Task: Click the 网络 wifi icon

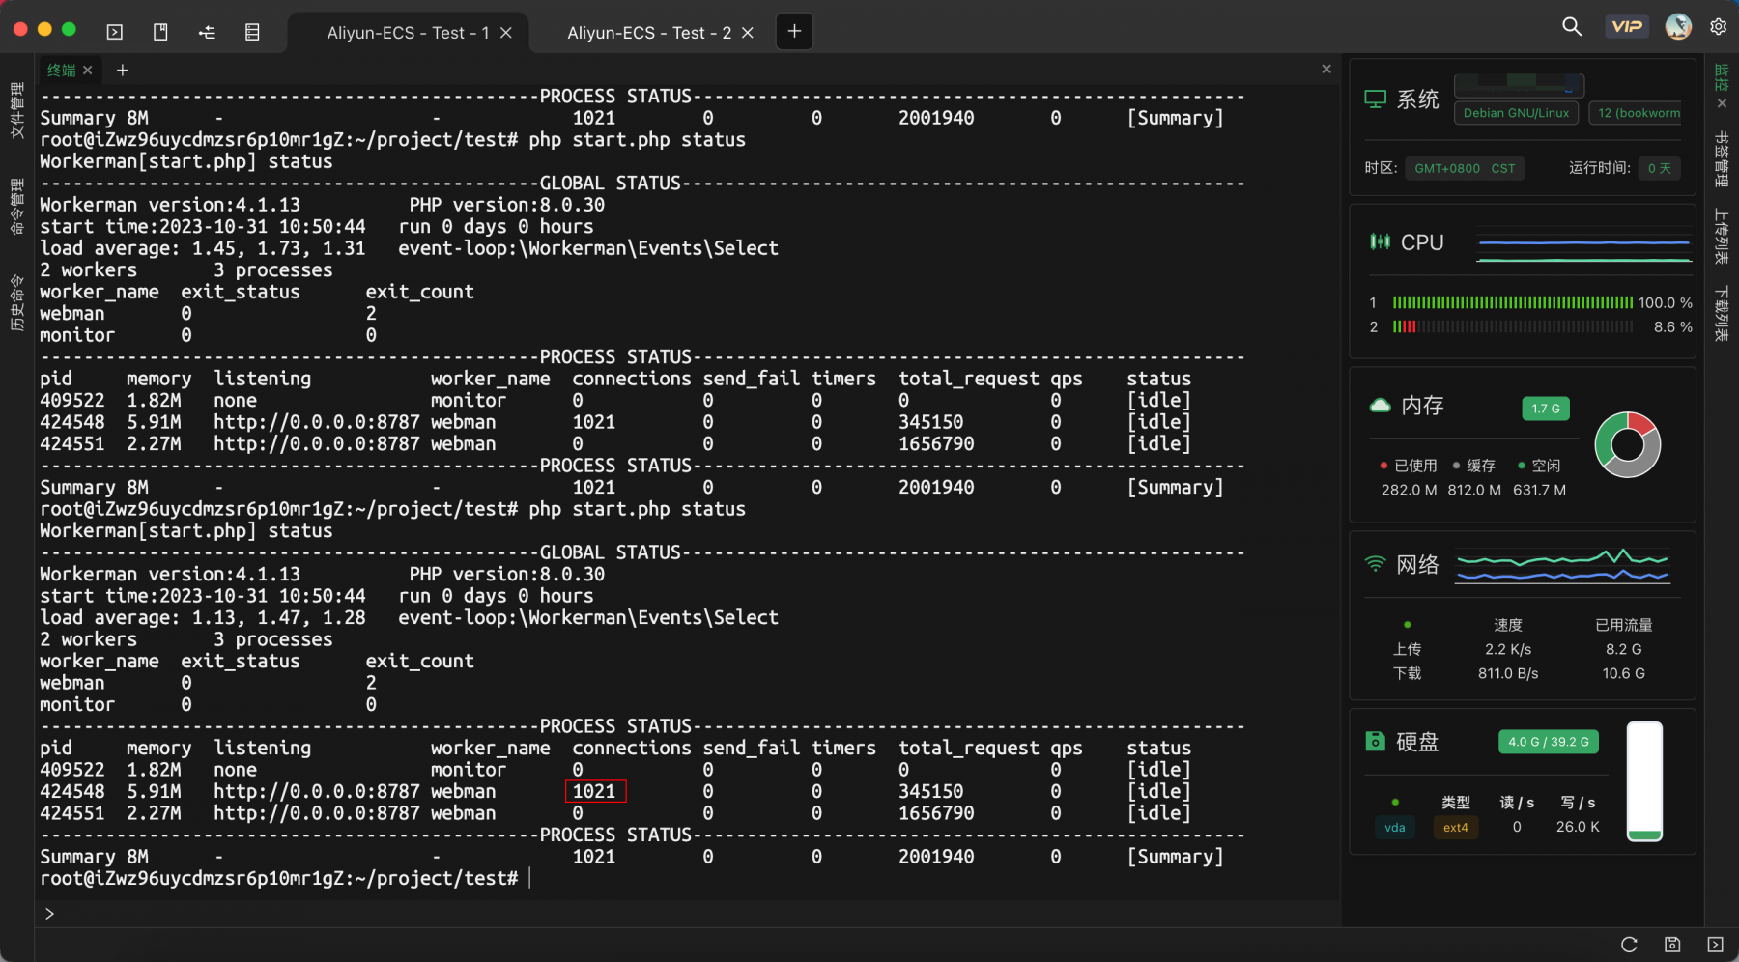Action: (1375, 563)
